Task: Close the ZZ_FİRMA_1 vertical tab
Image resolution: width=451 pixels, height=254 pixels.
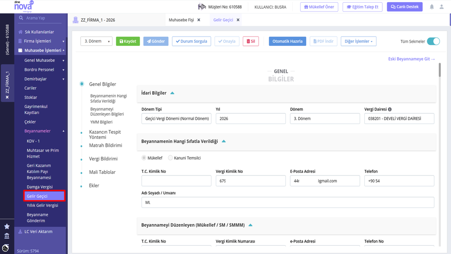Action: [7, 97]
